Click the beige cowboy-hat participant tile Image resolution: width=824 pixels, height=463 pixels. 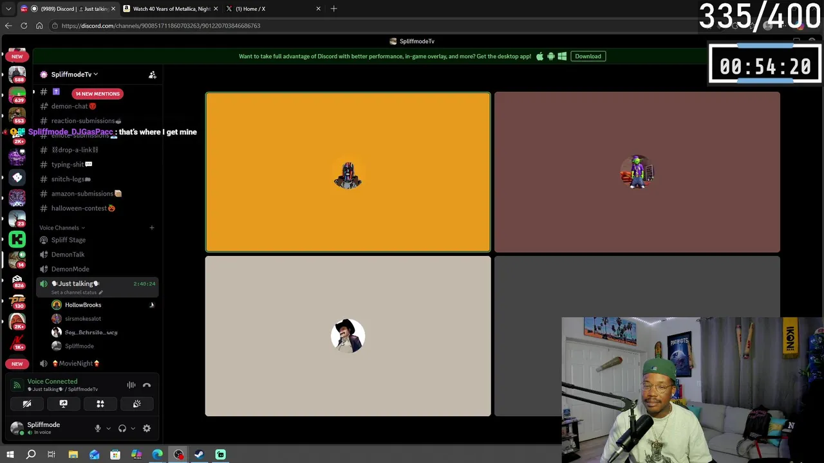pos(348,336)
